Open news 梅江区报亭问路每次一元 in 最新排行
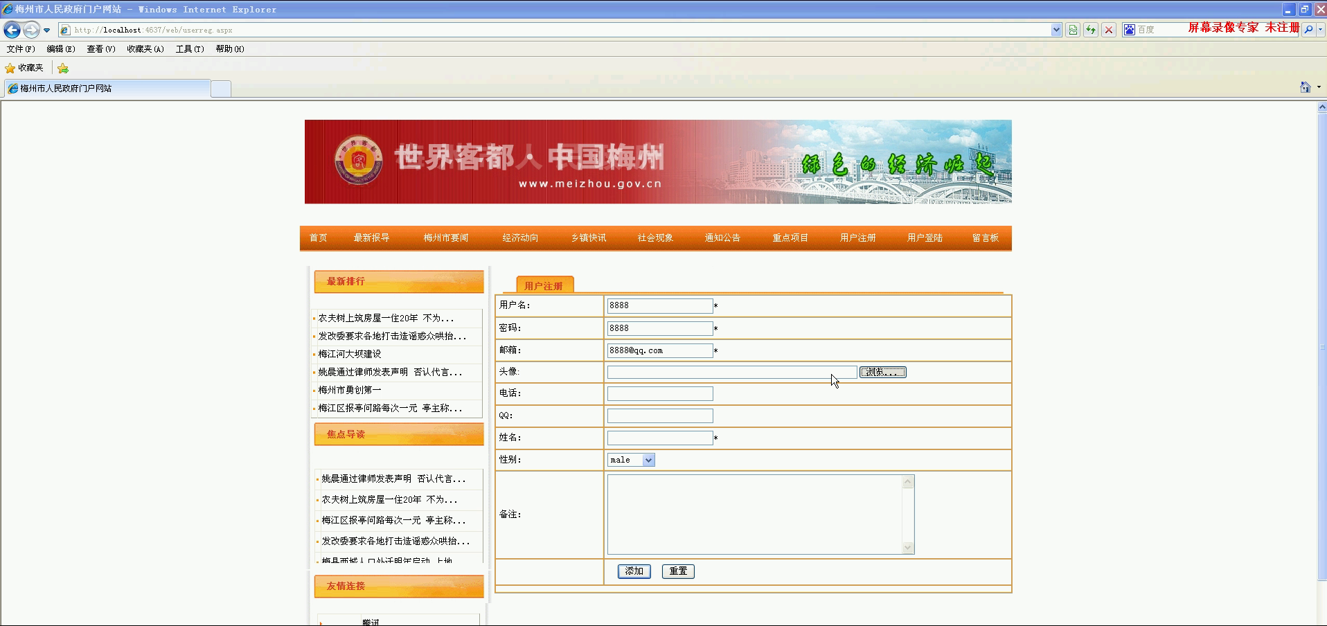 (x=390, y=409)
